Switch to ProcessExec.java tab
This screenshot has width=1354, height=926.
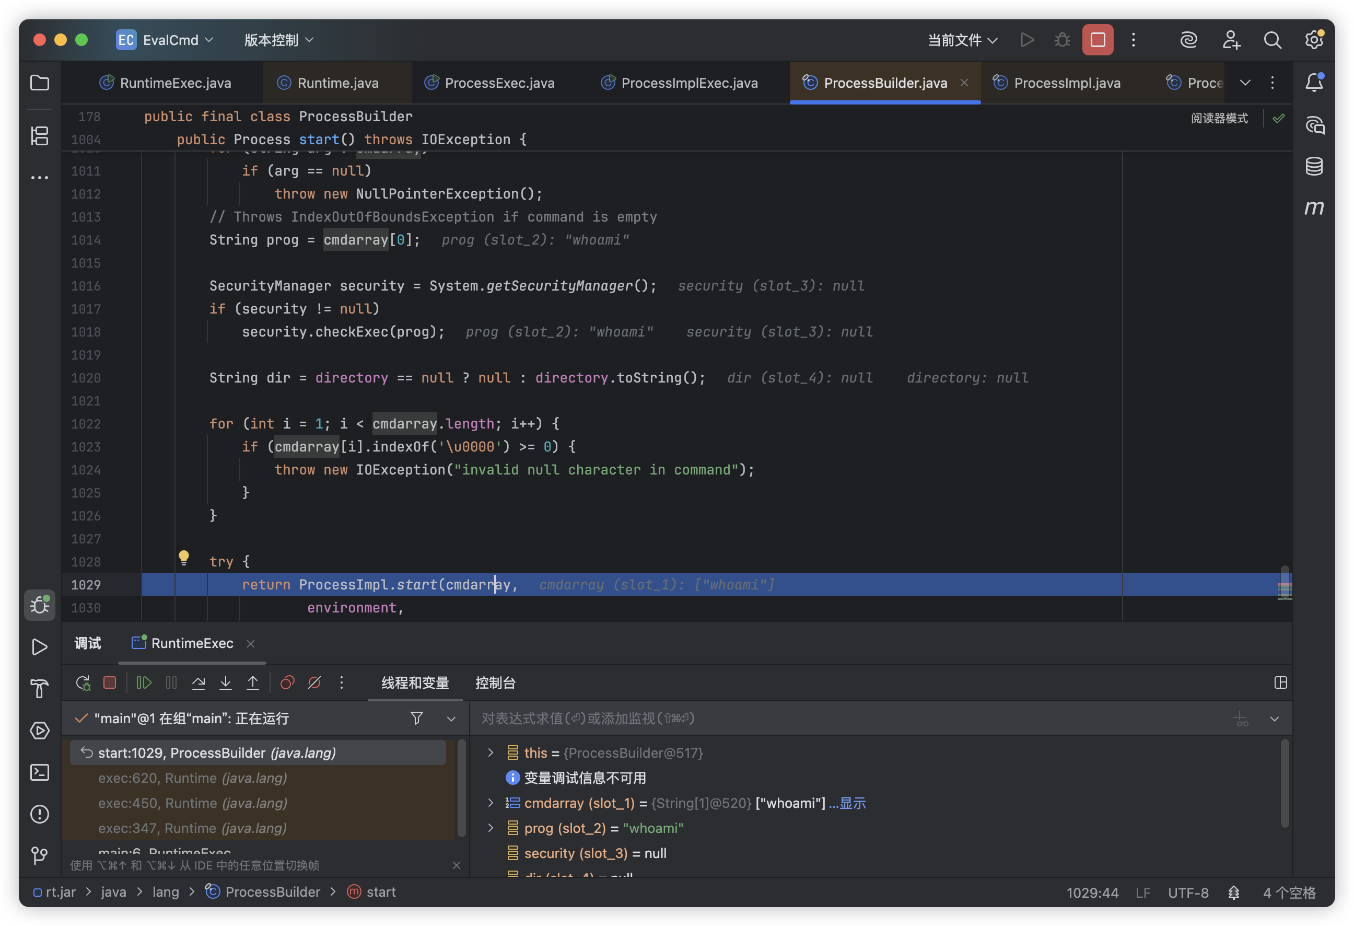coord(489,83)
